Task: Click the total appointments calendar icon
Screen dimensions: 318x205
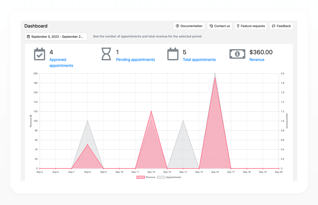Action: [173, 54]
